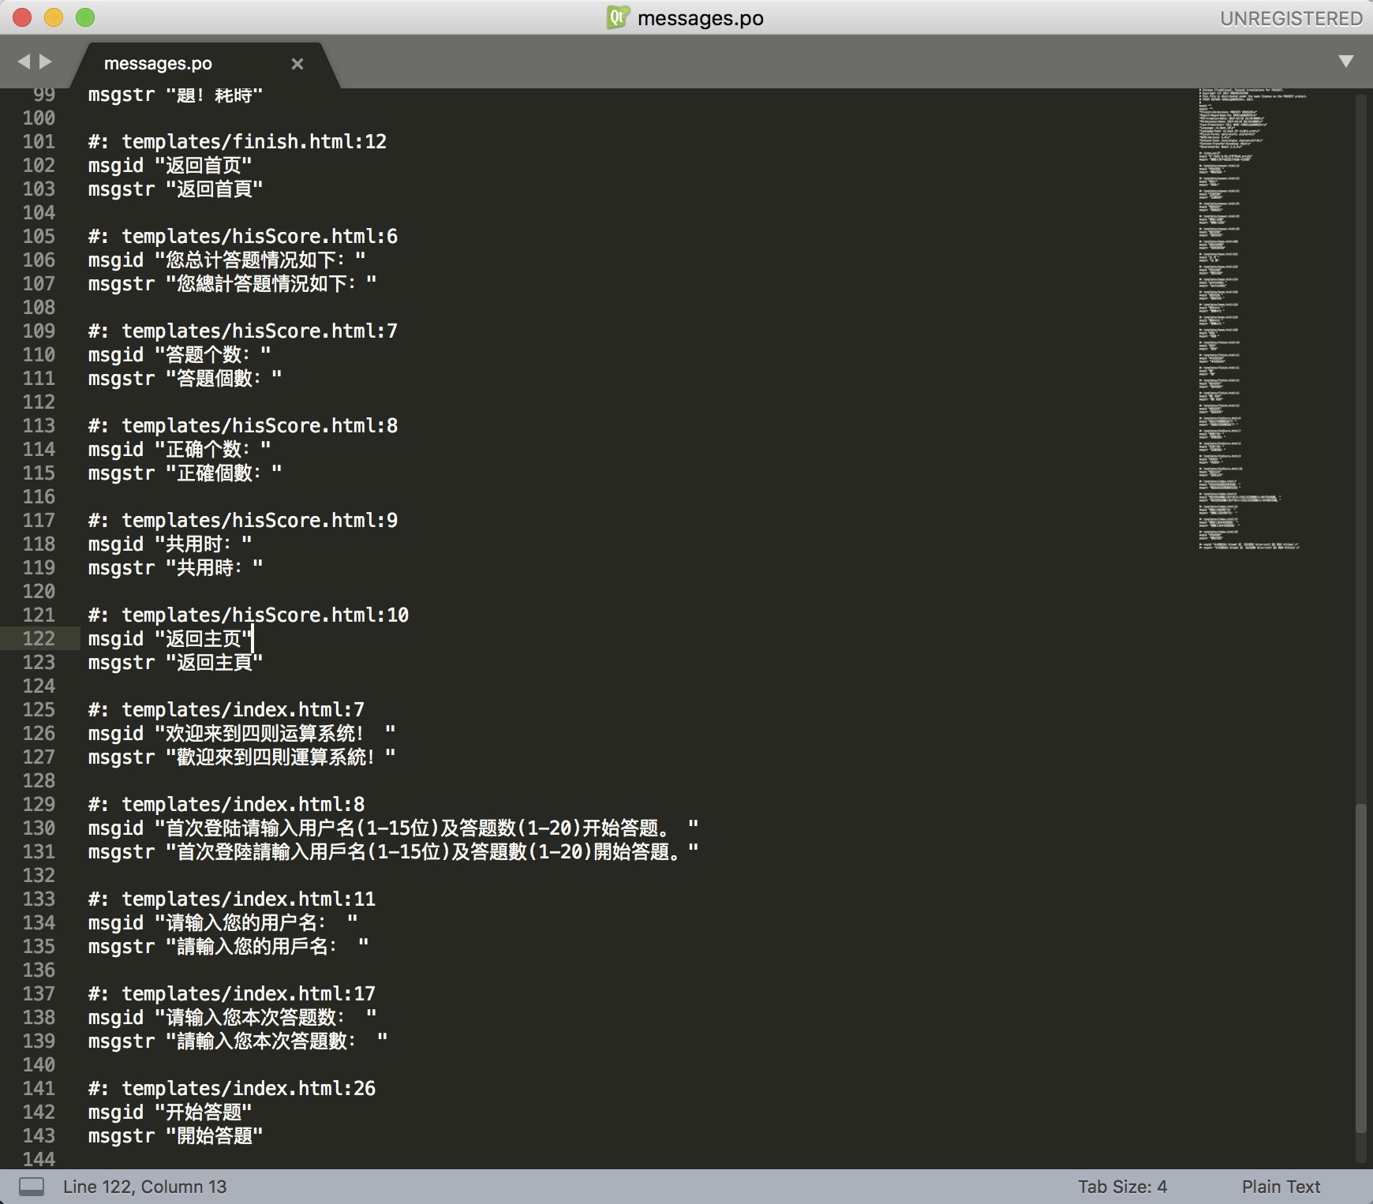
Task: Click msgstr "請輸入您本次答題數：" line
Action: pyautogui.click(x=238, y=1041)
